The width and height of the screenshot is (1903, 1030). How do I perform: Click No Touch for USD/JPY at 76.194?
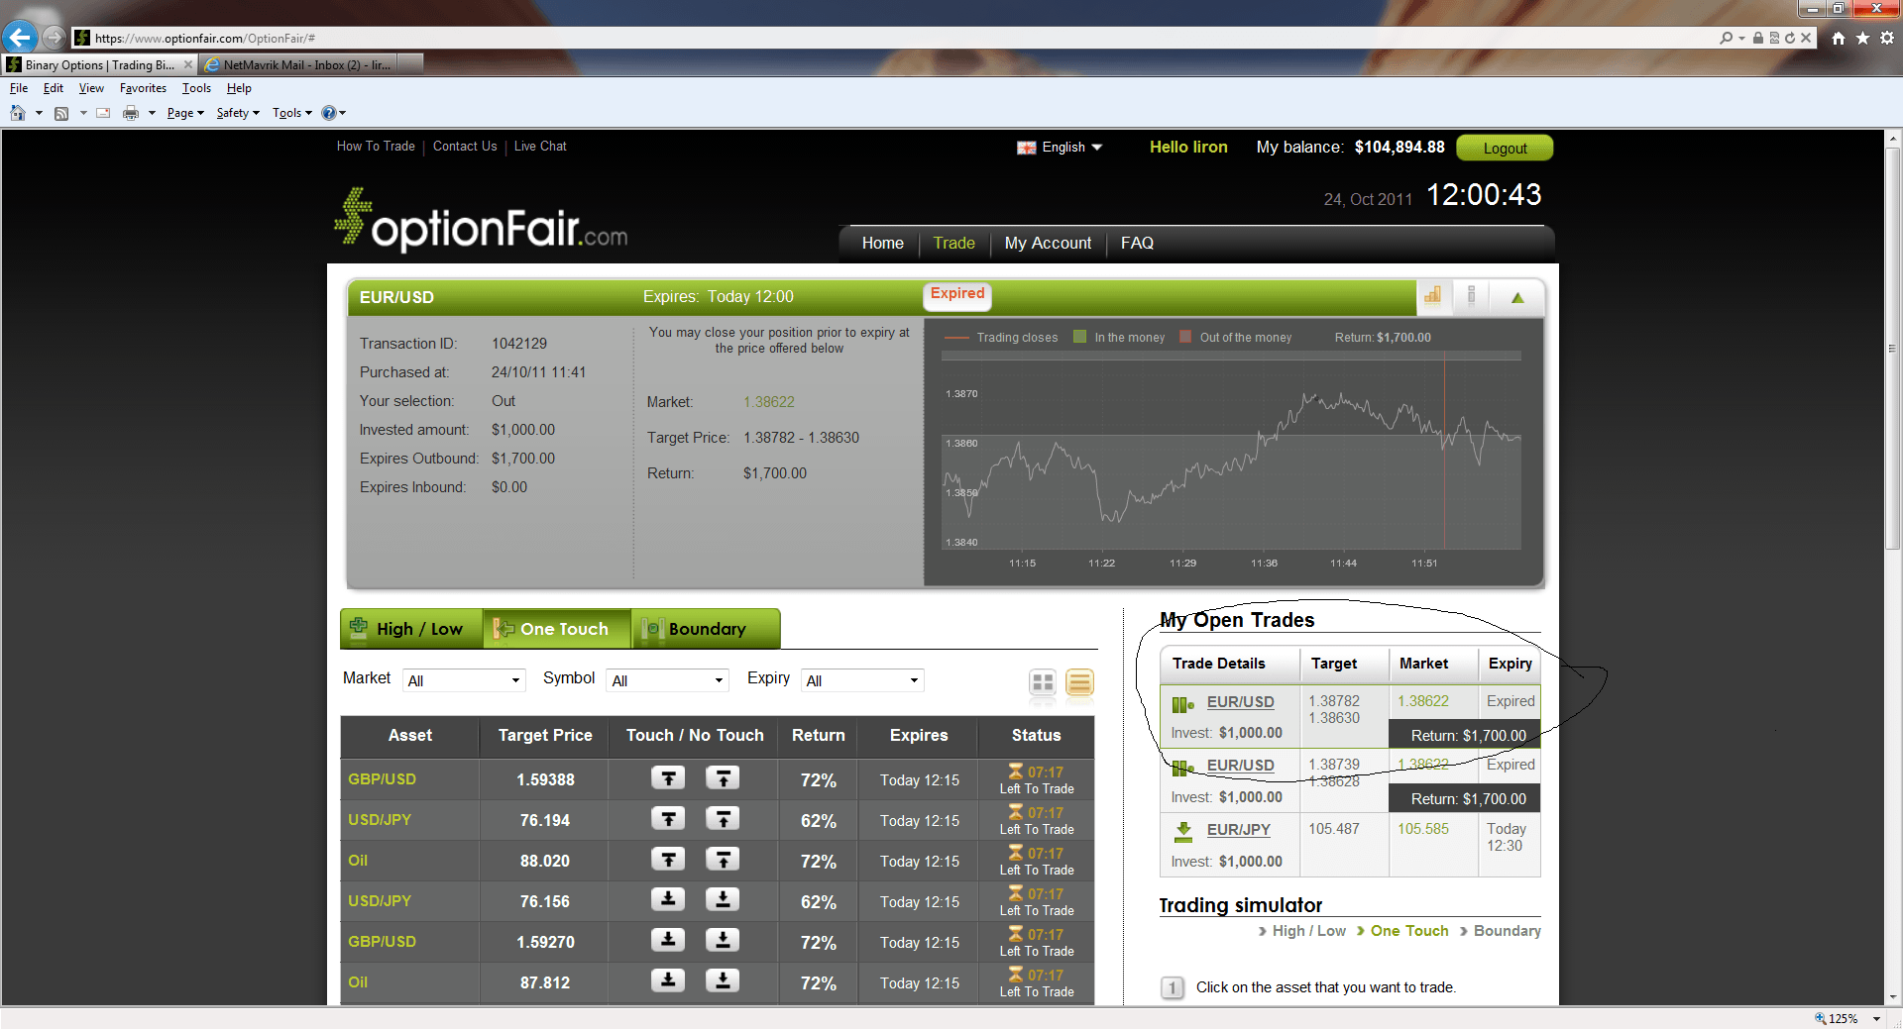click(x=723, y=819)
